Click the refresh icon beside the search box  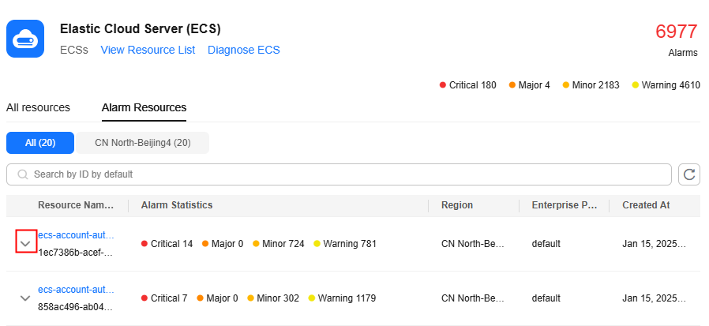point(689,174)
